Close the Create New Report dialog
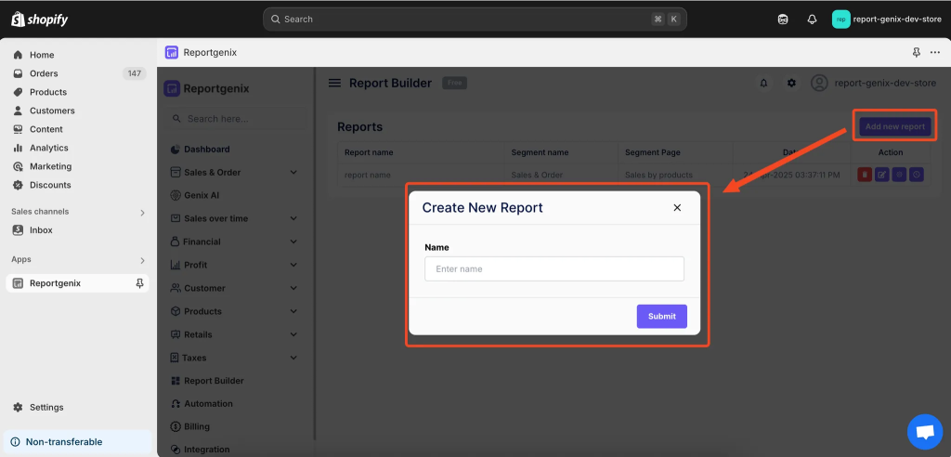The image size is (951, 457). tap(677, 208)
